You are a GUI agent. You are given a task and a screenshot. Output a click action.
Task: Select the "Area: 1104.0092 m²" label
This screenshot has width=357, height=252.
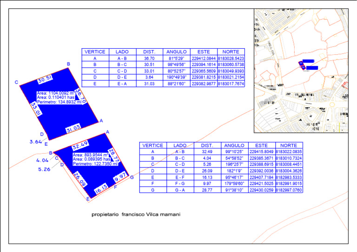coord(56,93)
